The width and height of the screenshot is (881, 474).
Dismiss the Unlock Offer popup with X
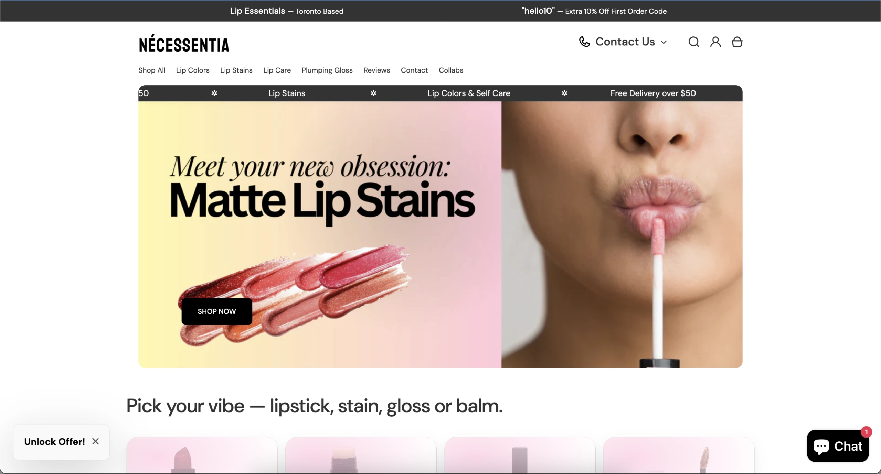[95, 441]
